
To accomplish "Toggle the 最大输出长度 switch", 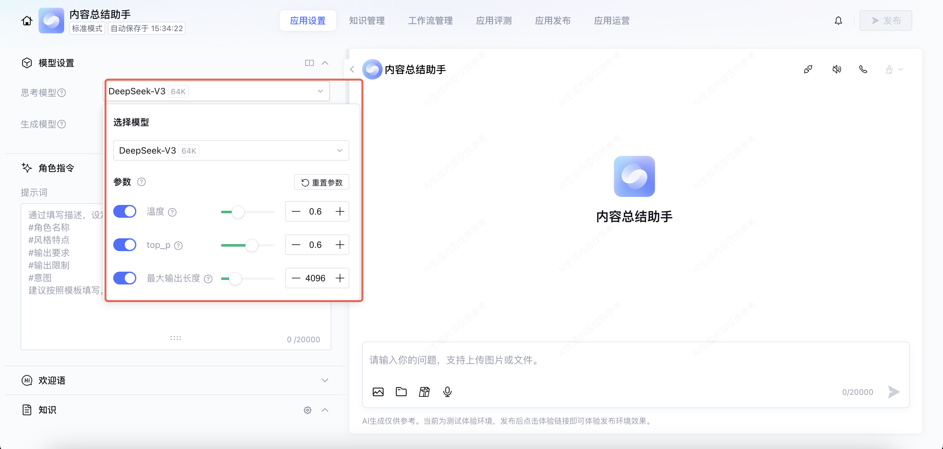I will (125, 278).
